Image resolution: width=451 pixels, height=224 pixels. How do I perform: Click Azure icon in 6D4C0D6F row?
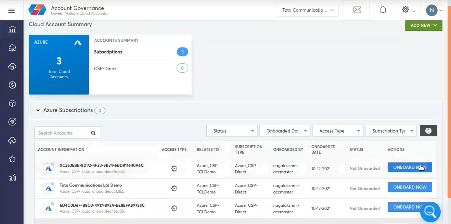(x=48, y=208)
